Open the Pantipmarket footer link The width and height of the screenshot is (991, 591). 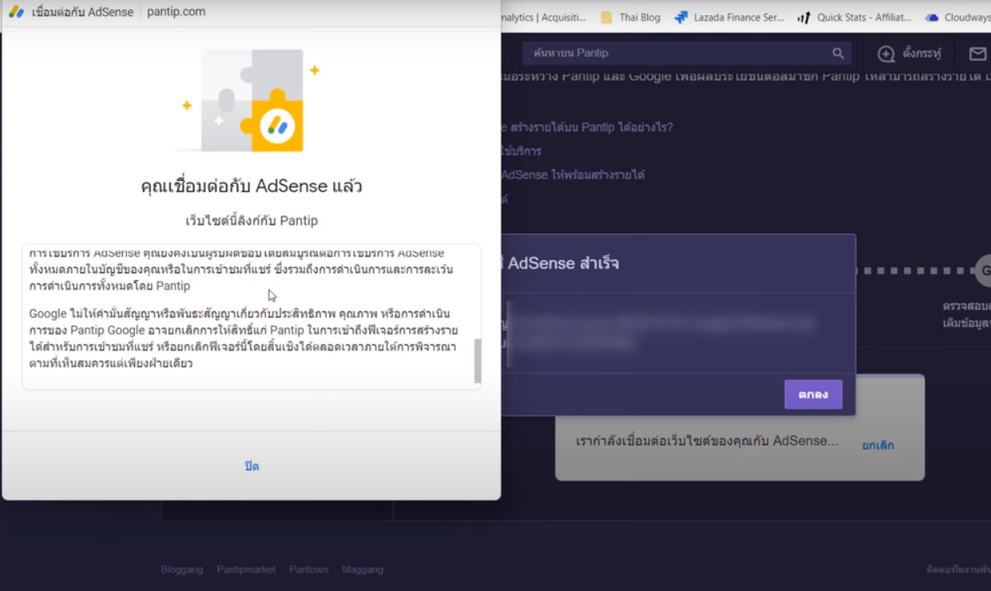(x=245, y=570)
